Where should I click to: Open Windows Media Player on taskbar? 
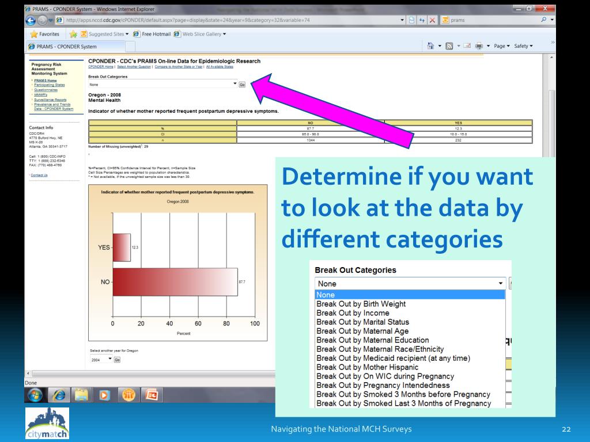pyautogui.click(x=105, y=395)
